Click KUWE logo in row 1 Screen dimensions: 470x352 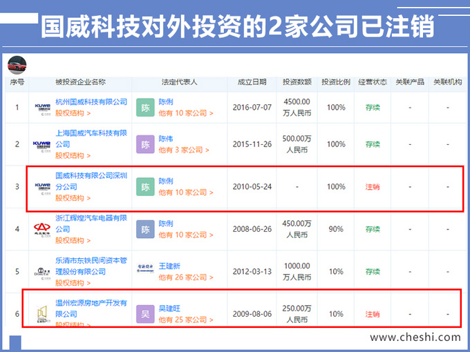[43, 109]
